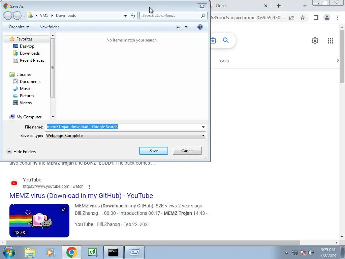This screenshot has width=345, height=259.
Task: Click the Back navigation arrow in Save As
Action: coord(8,16)
